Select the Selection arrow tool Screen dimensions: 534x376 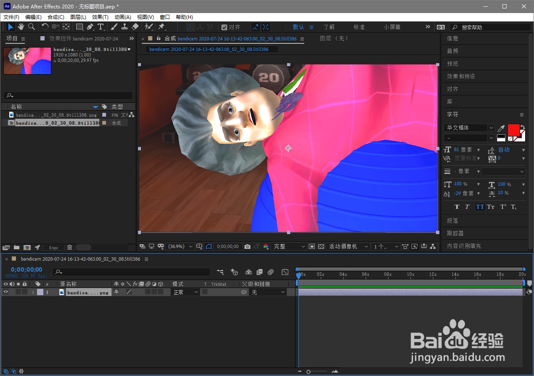pos(11,27)
